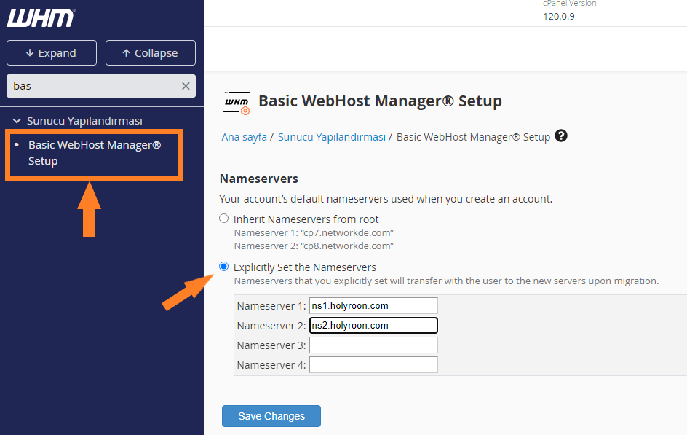Screen dimensions: 687x435
Task: Click text 'Nameserver 1: "cp7.networkde.com"'
Action: click(x=314, y=233)
